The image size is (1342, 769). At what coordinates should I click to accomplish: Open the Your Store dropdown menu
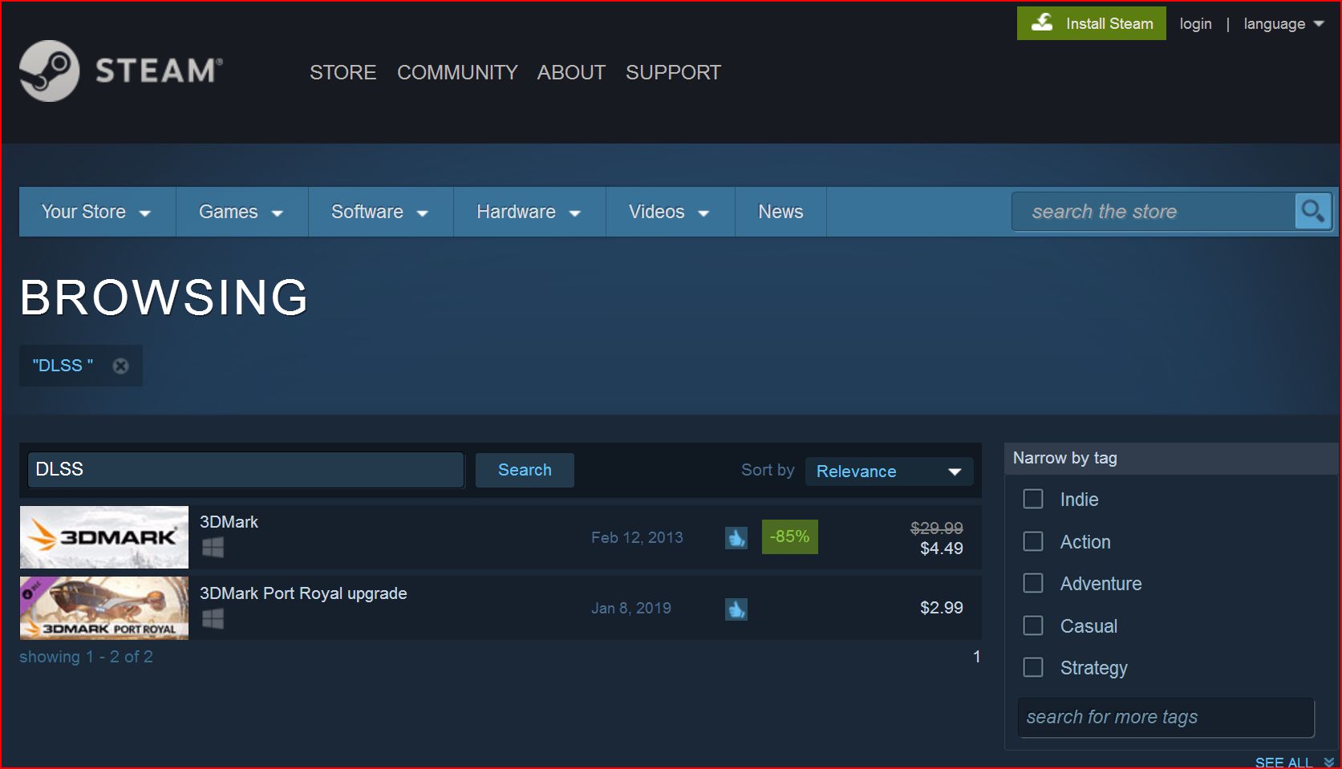coord(97,212)
